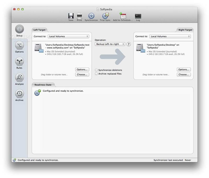Open Right Target Connect to dropdown
Screen dimensions: 209x178
coord(170,36)
